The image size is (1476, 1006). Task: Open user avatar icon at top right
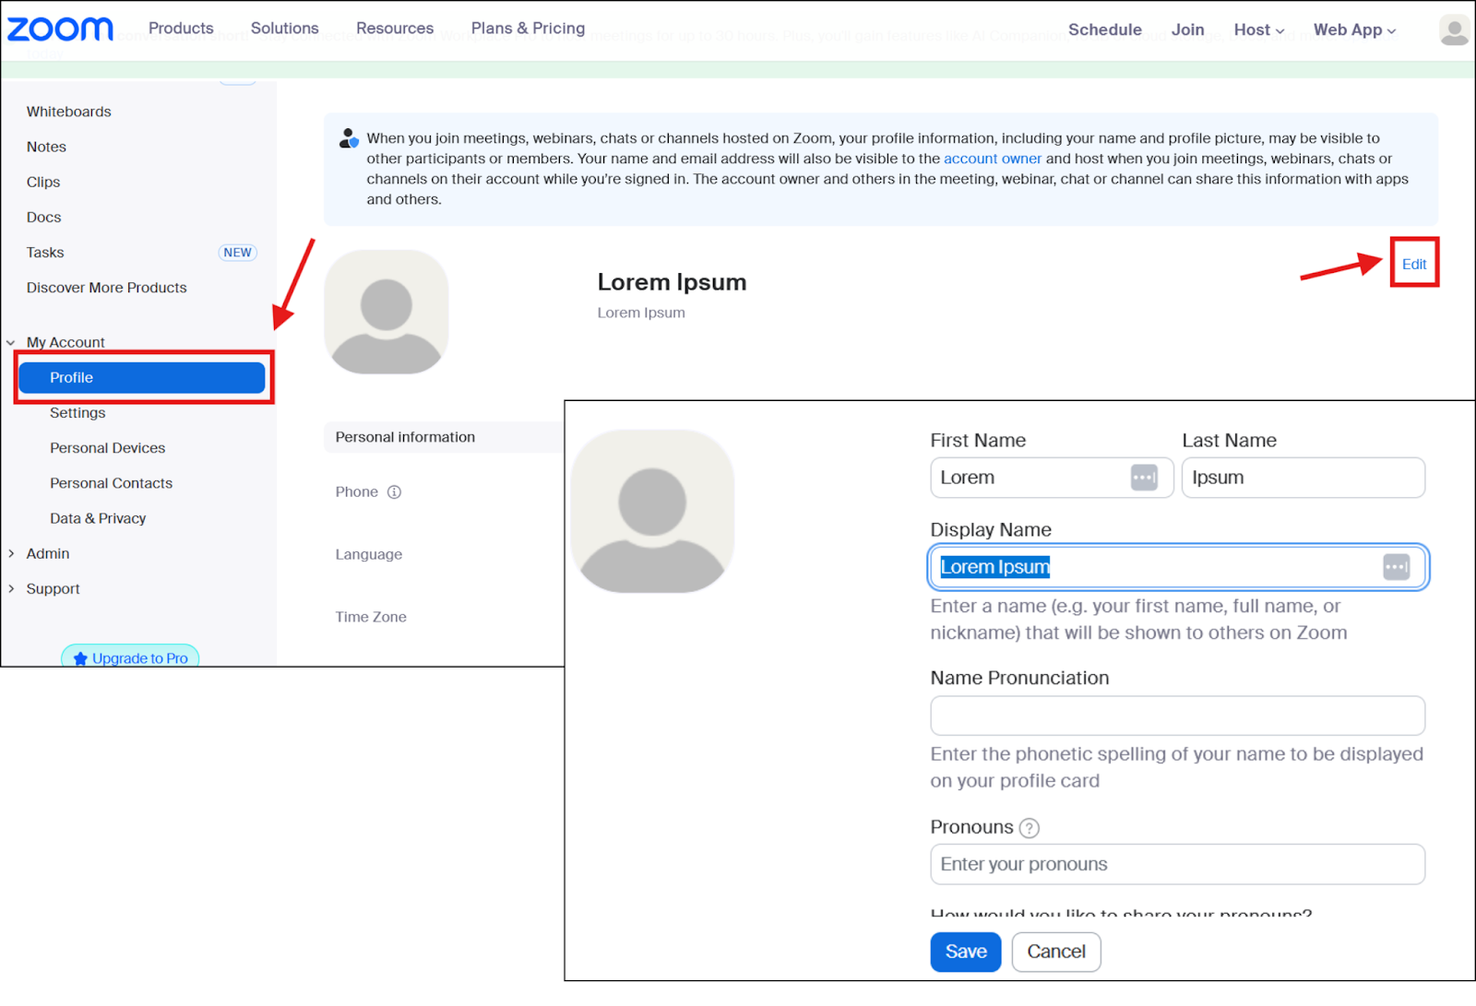(x=1454, y=30)
